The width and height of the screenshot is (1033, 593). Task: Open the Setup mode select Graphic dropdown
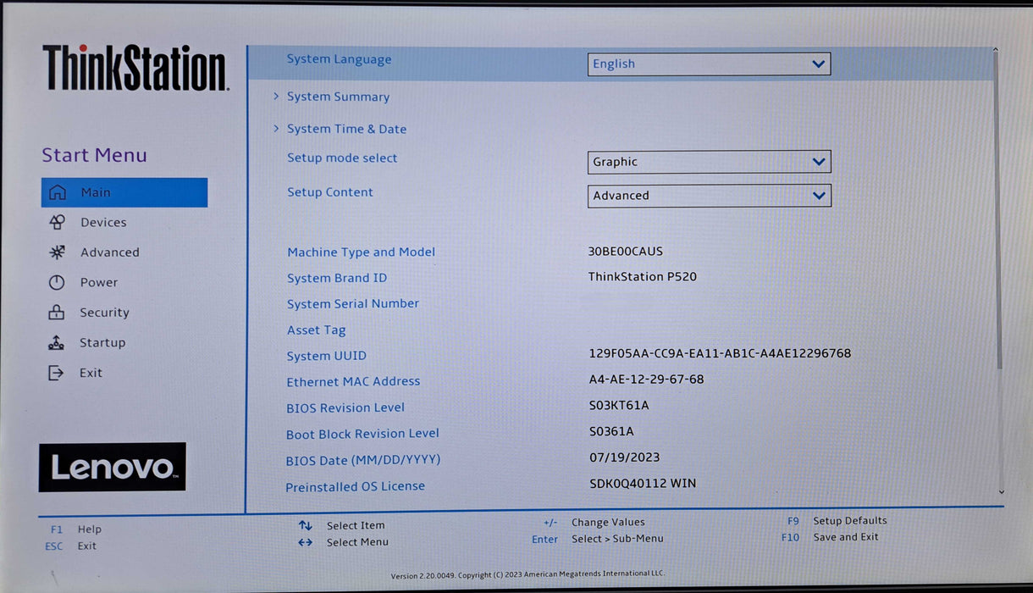click(x=709, y=162)
